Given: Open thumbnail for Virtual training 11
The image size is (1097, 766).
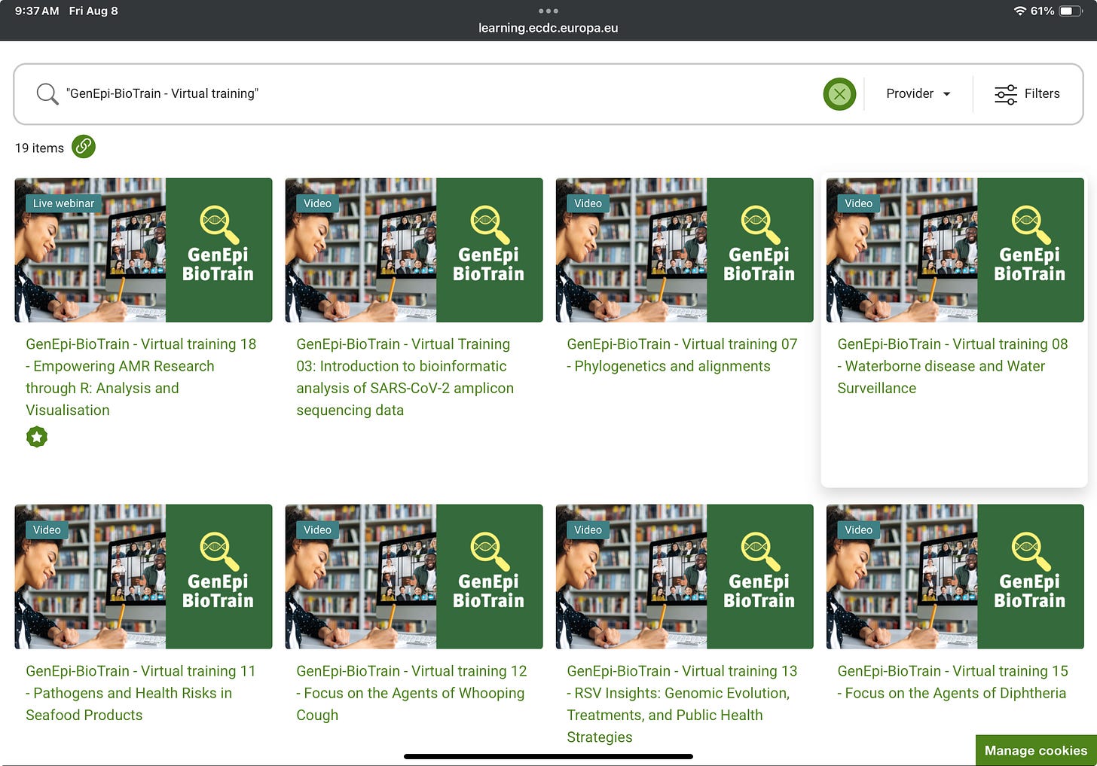Looking at the screenshot, I should pos(143,576).
